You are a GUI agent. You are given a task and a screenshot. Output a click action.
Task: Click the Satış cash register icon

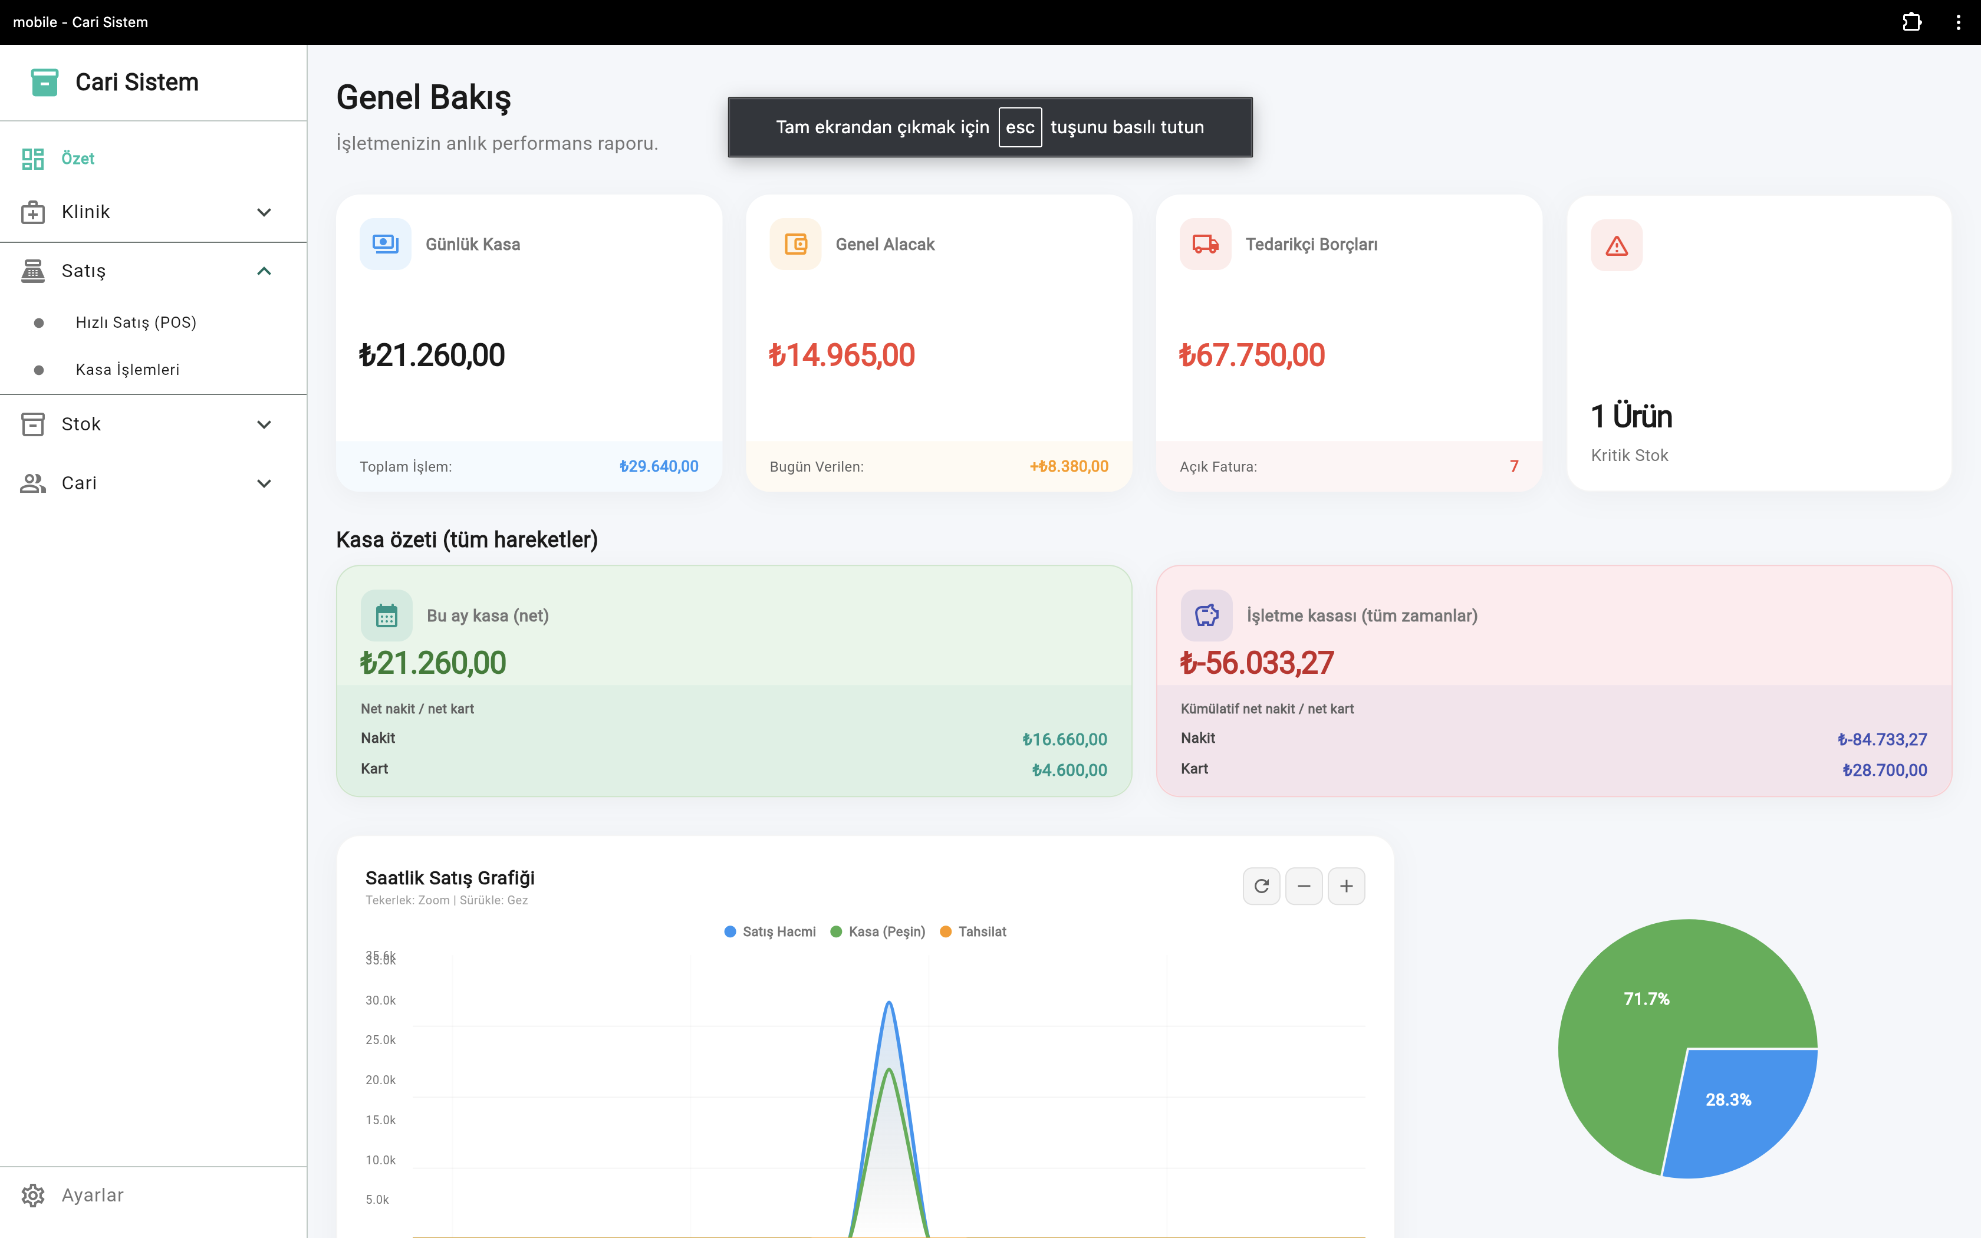[33, 271]
